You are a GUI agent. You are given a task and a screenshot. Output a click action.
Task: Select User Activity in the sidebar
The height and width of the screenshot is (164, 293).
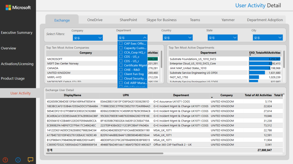coord(21,93)
